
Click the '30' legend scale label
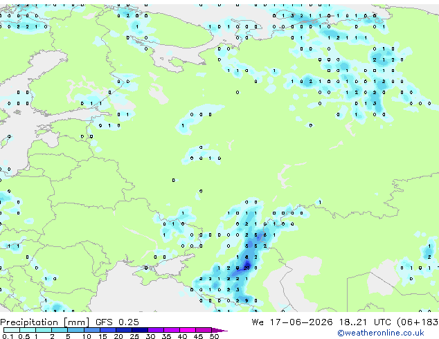pos(150,336)
